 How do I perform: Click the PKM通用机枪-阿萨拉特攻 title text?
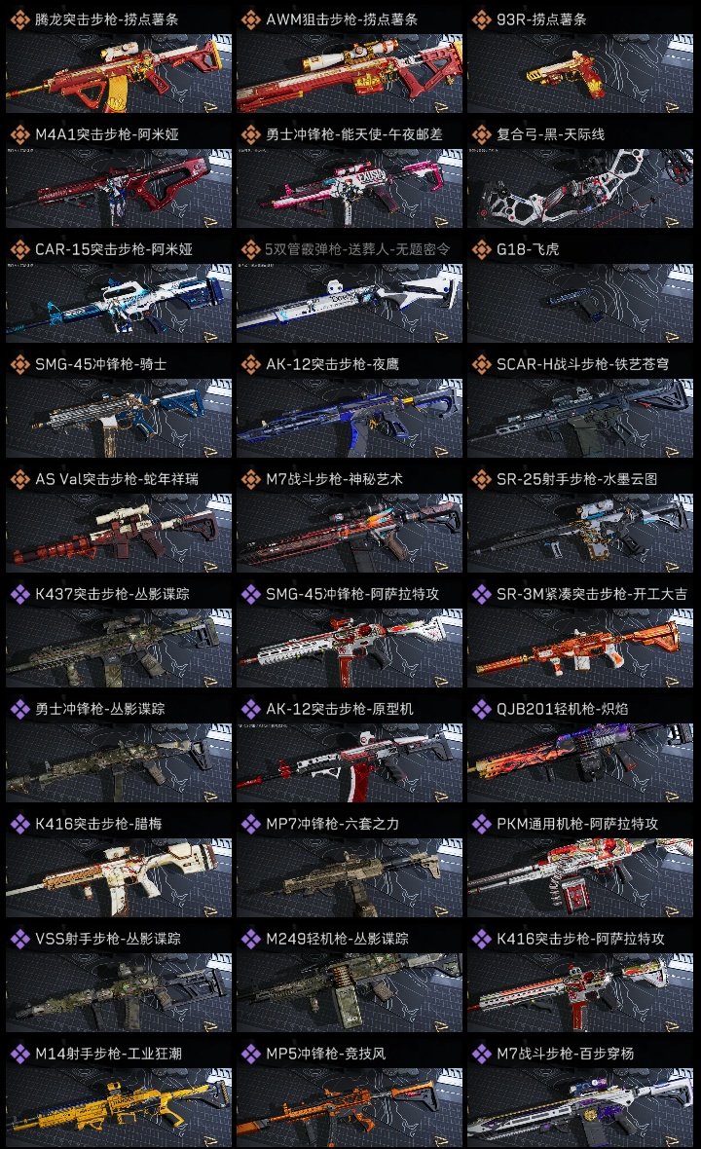tap(577, 824)
